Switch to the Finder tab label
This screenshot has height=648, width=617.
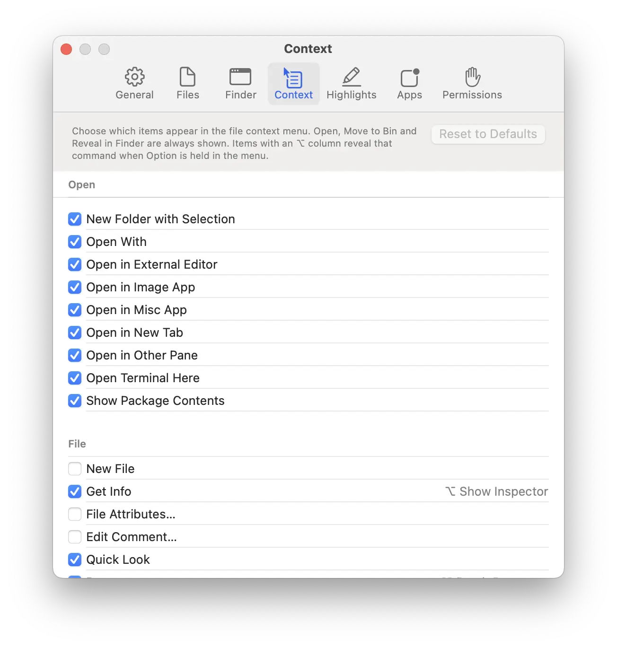241,95
